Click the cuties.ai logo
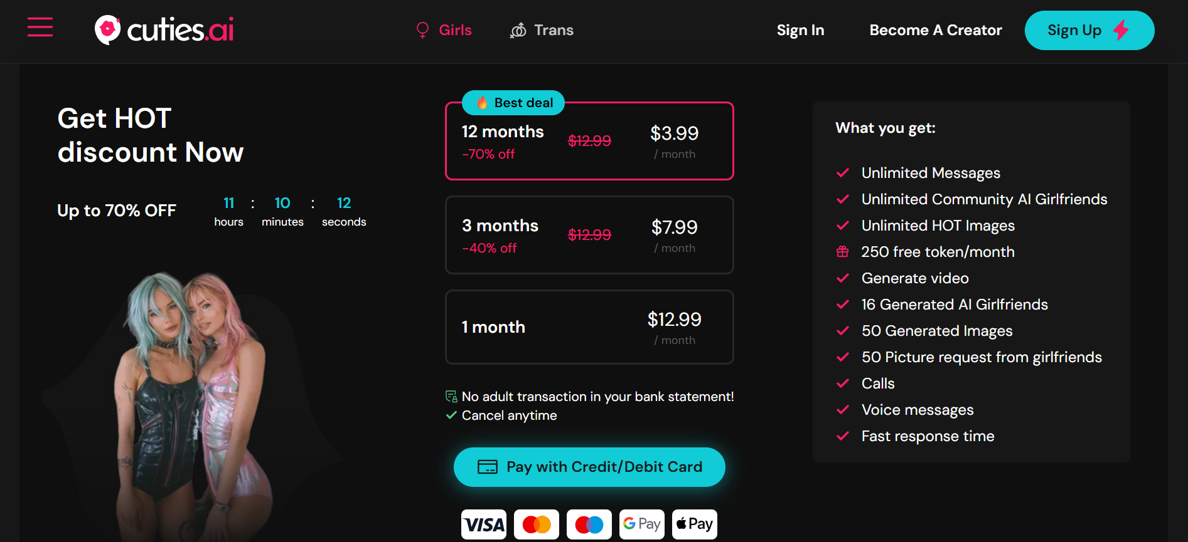The height and width of the screenshot is (542, 1188). coord(164,30)
